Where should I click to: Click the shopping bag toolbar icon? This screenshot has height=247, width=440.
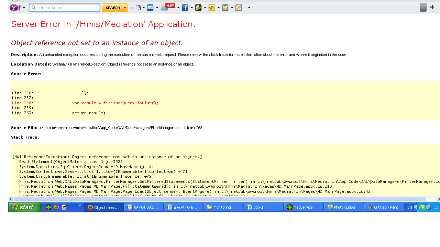coord(225,8)
